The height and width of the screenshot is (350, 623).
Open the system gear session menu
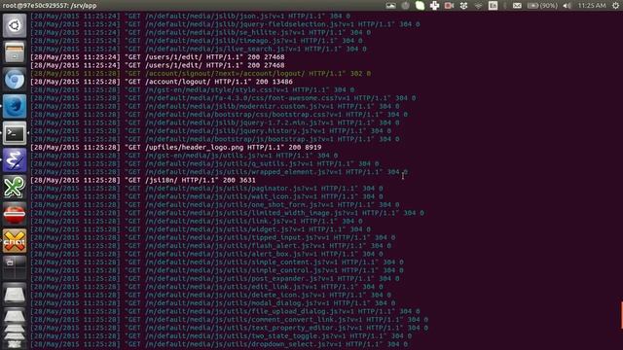pyautogui.click(x=615, y=6)
